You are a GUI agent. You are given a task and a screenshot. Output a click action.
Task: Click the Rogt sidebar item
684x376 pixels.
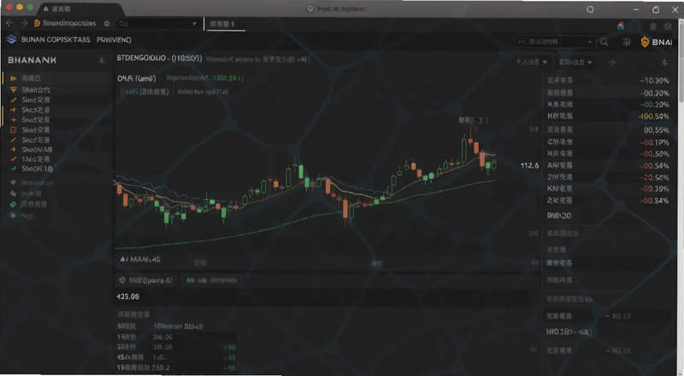point(27,215)
